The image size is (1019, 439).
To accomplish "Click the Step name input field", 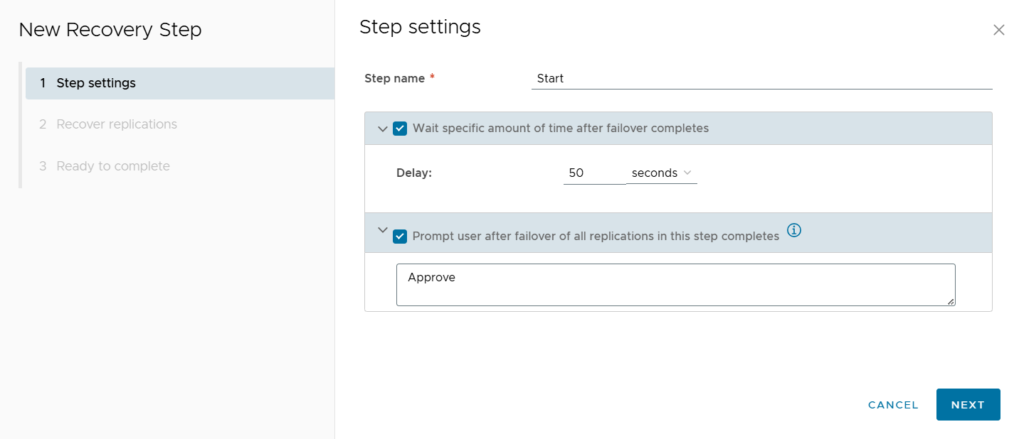I will pyautogui.click(x=761, y=79).
